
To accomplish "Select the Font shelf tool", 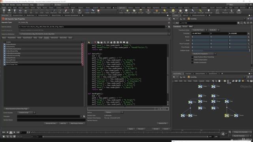I will pyautogui.click(x=72, y=11).
